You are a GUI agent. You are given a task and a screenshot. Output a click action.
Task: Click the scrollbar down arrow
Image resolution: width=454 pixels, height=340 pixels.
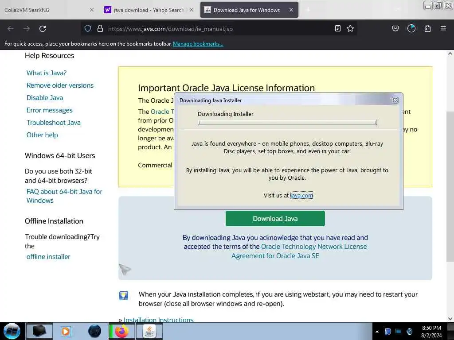(x=450, y=319)
